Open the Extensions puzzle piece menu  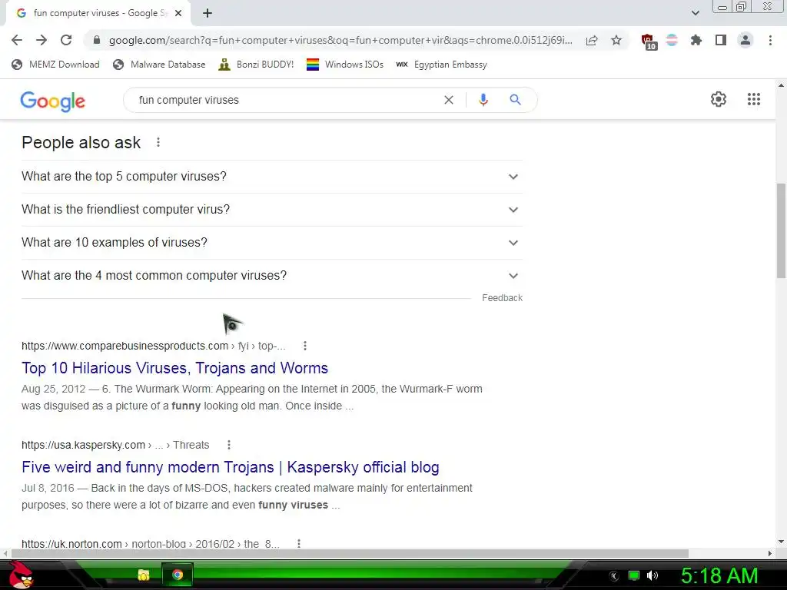[x=696, y=40]
